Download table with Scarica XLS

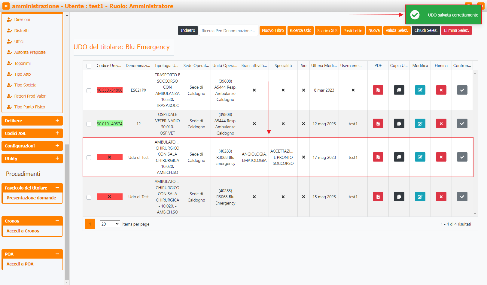coord(327,30)
